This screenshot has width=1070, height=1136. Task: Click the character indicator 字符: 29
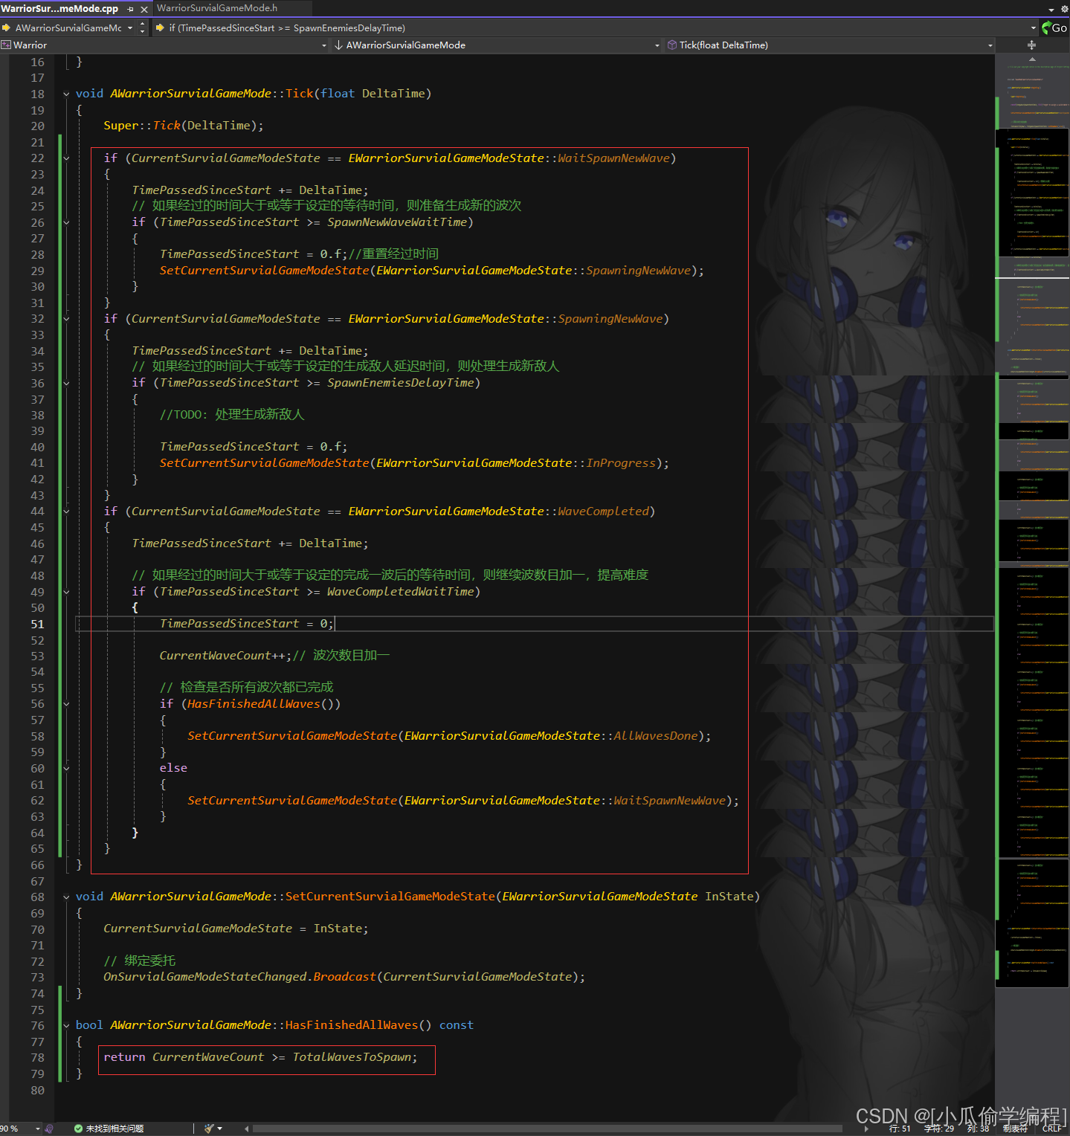click(938, 1129)
